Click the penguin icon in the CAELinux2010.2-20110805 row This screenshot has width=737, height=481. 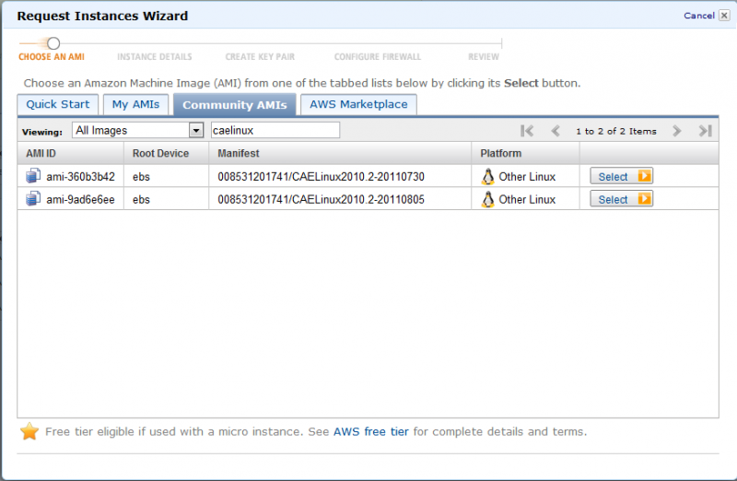(488, 199)
